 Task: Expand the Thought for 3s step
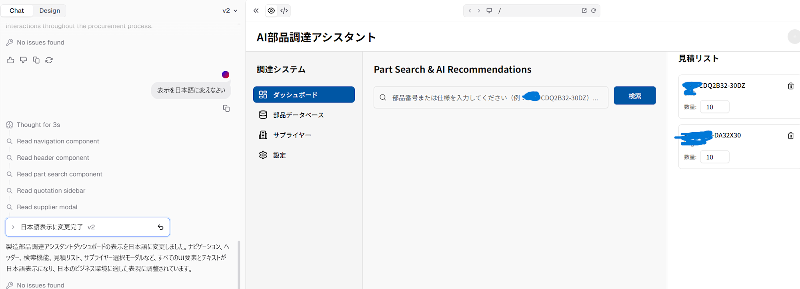[x=38, y=125]
